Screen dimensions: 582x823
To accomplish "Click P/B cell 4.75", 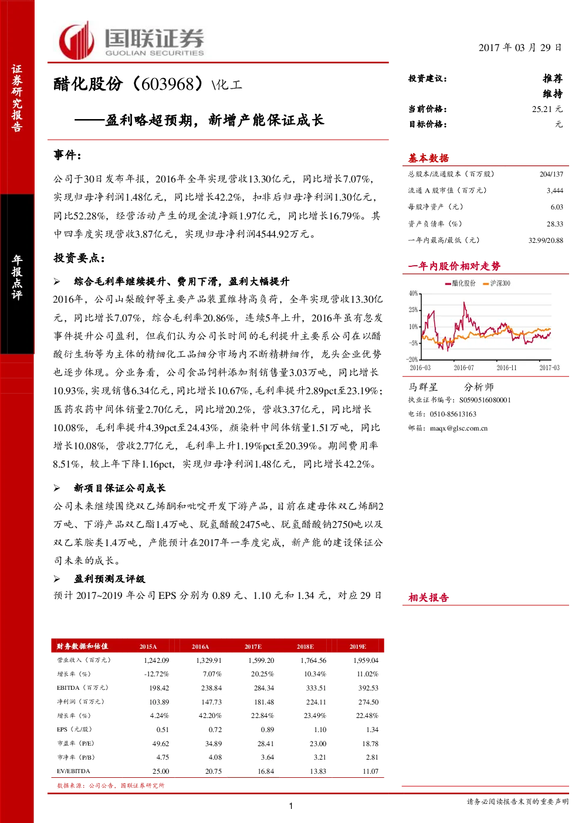I will pyautogui.click(x=163, y=757).
